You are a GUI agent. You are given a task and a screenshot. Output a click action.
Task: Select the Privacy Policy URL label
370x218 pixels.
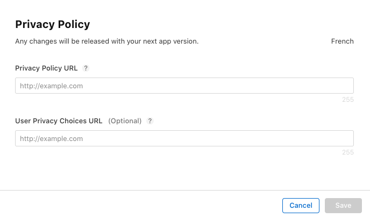coord(46,68)
